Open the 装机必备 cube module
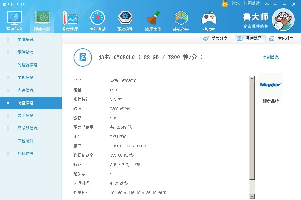 click(181, 21)
